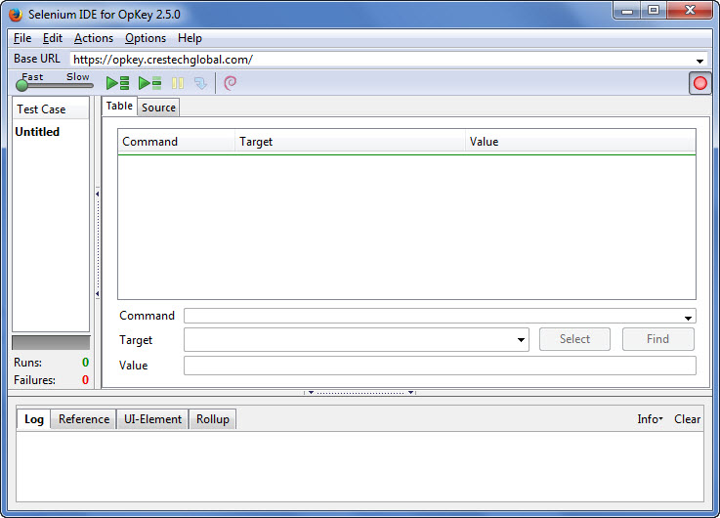
Task: Click Clear to empty the log
Action: click(687, 419)
